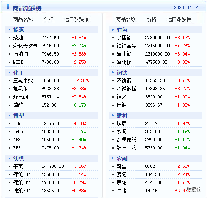Select commodity 锦纶POY
This screenshot has width=207, height=198.
(22, 174)
